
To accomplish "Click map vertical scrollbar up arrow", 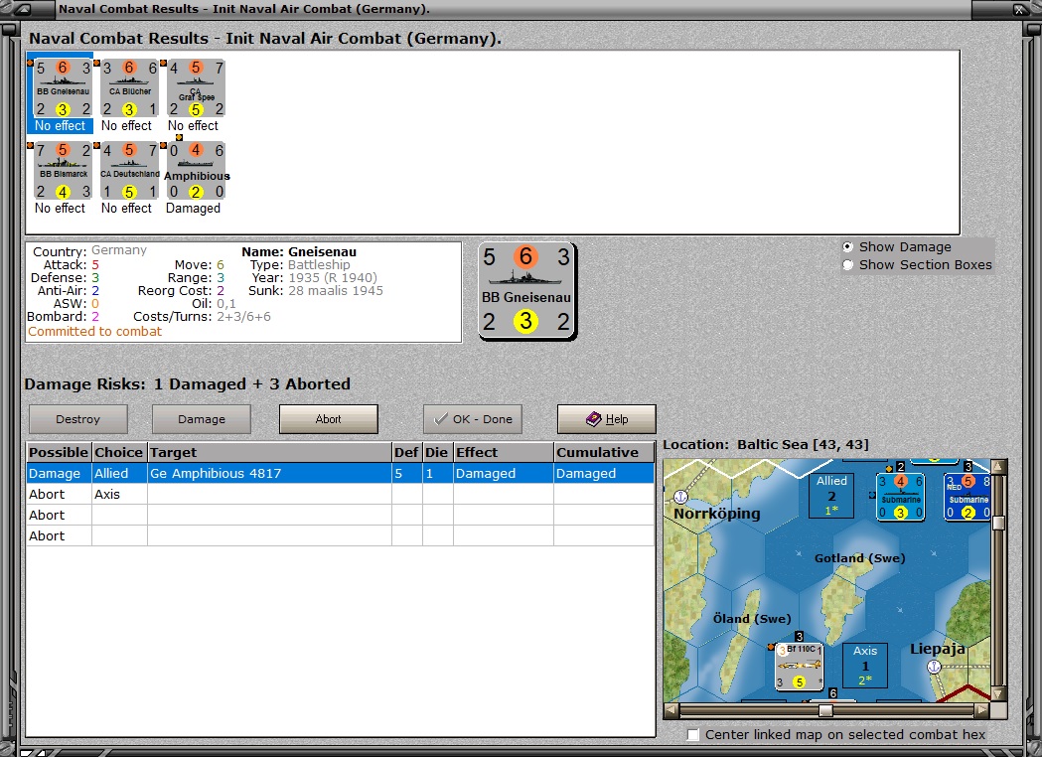I will [998, 467].
